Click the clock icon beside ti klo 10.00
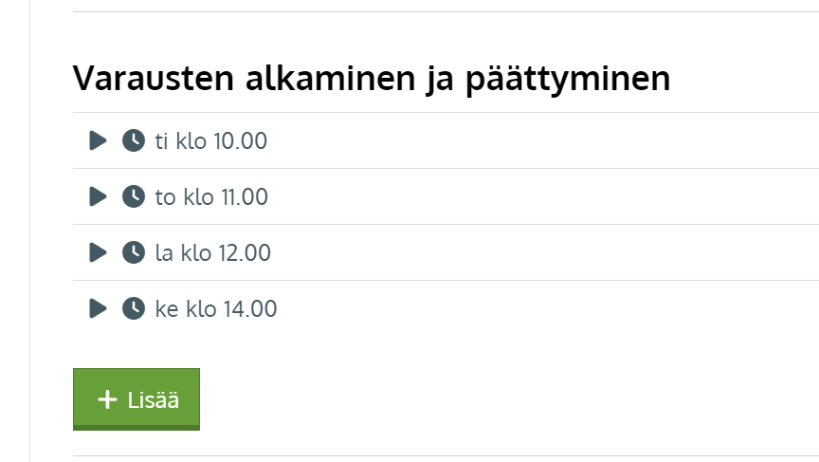 pyautogui.click(x=134, y=141)
